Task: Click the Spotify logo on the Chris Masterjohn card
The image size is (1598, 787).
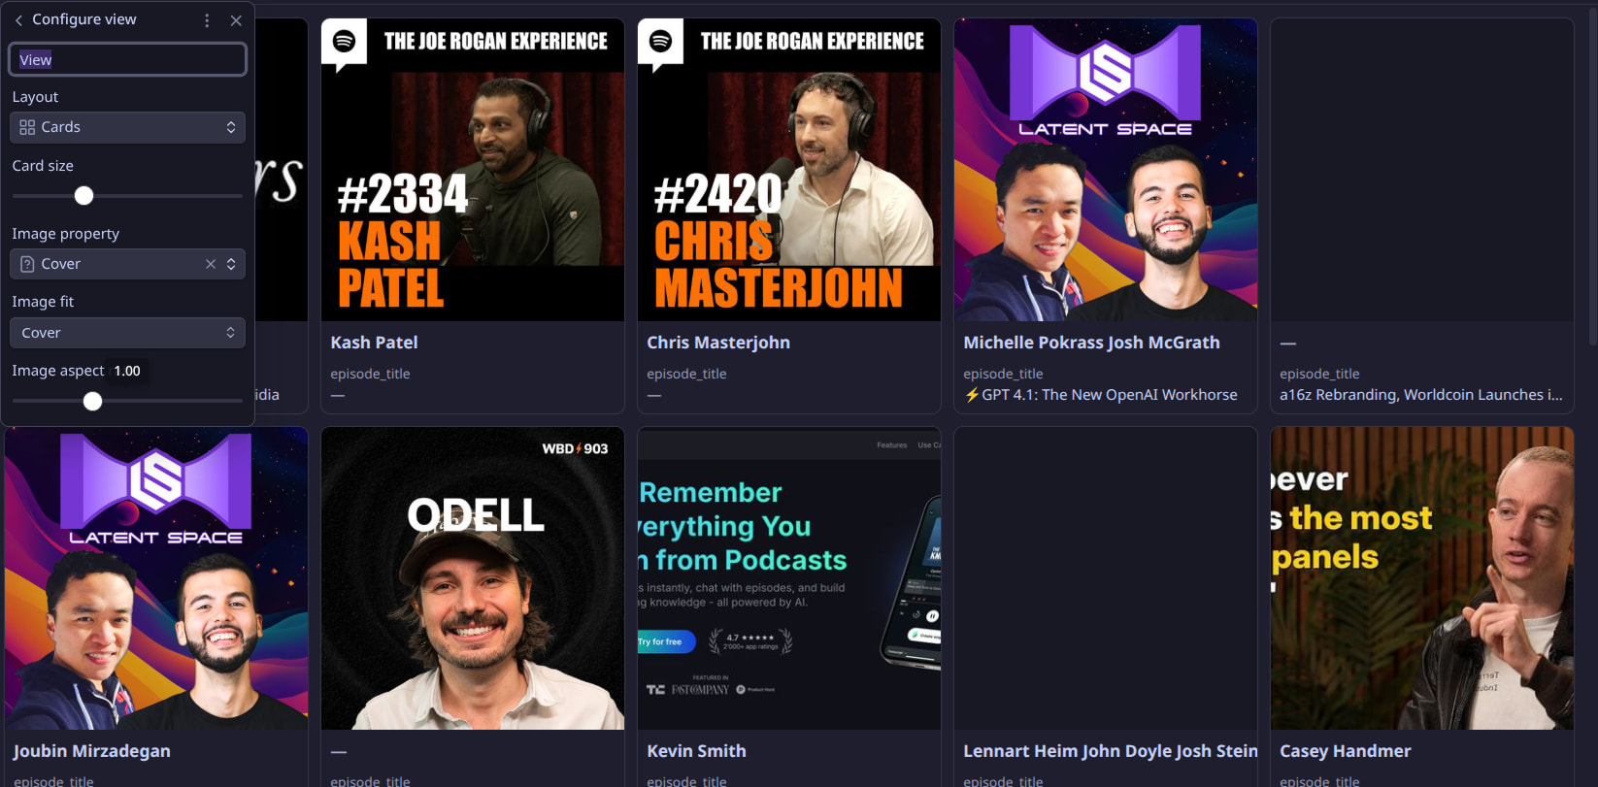Action: point(660,42)
